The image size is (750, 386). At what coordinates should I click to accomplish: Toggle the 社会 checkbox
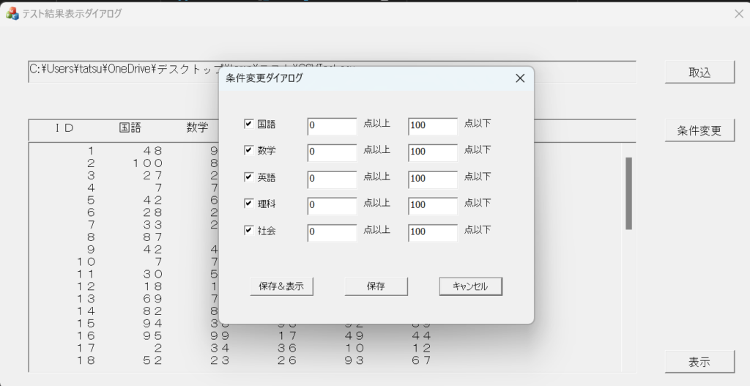(x=248, y=230)
